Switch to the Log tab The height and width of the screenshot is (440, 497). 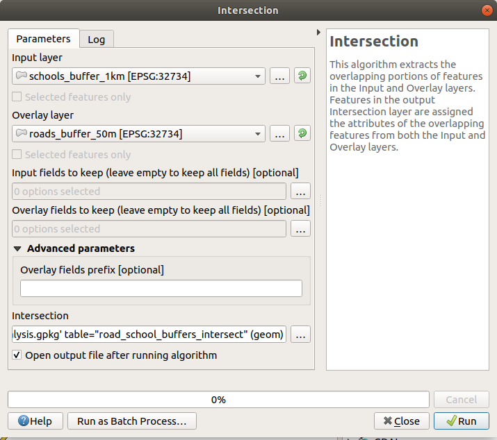click(96, 40)
